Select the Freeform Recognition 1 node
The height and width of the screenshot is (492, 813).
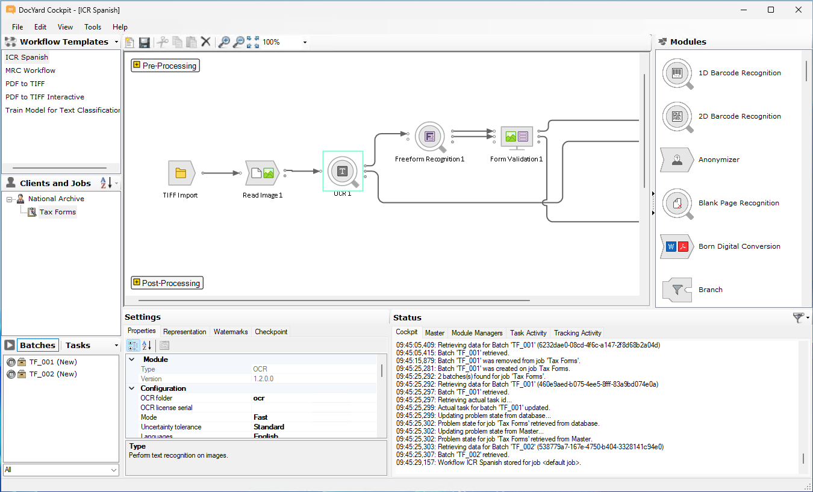429,137
